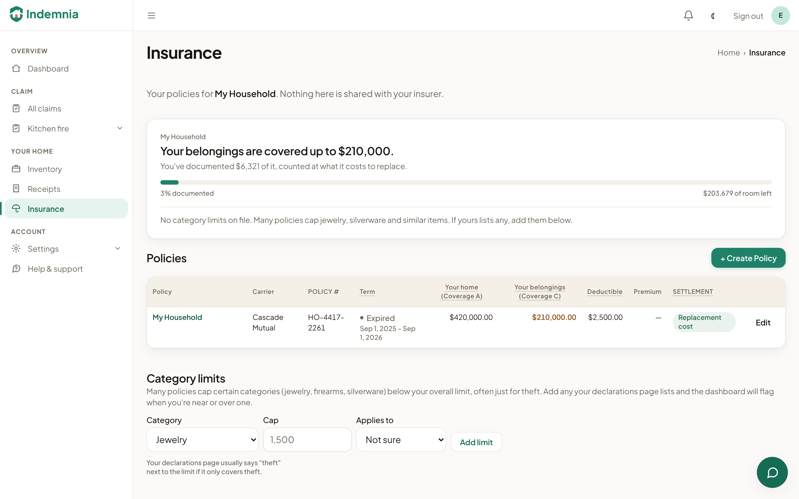The height and width of the screenshot is (499, 799).
Task: Toggle the hamburger sidebar menu icon
Action: [151, 16]
